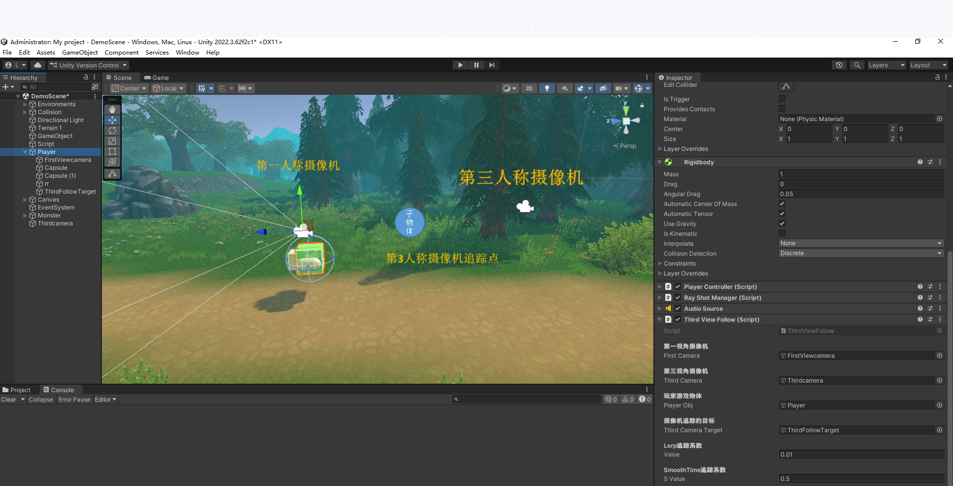Screen dimensions: 953x486
Task: Click the Edit Collider button
Action: pyautogui.click(x=786, y=86)
